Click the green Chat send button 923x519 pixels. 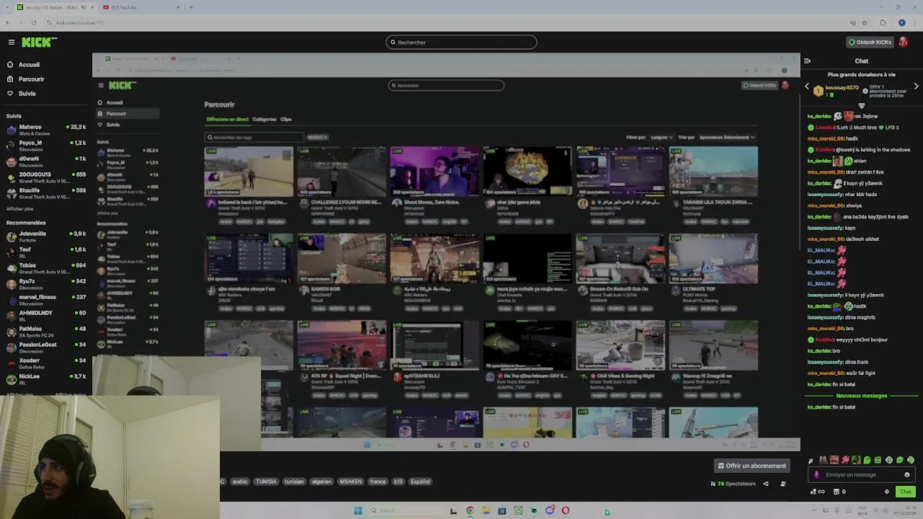[906, 492]
